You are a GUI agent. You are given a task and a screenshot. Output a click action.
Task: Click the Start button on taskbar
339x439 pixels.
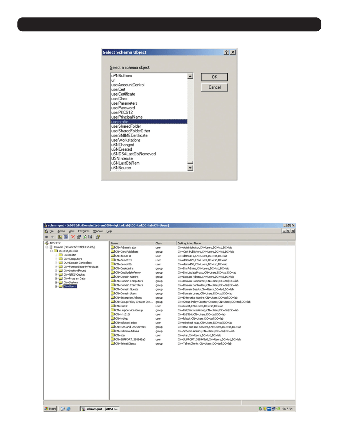pos(50,409)
